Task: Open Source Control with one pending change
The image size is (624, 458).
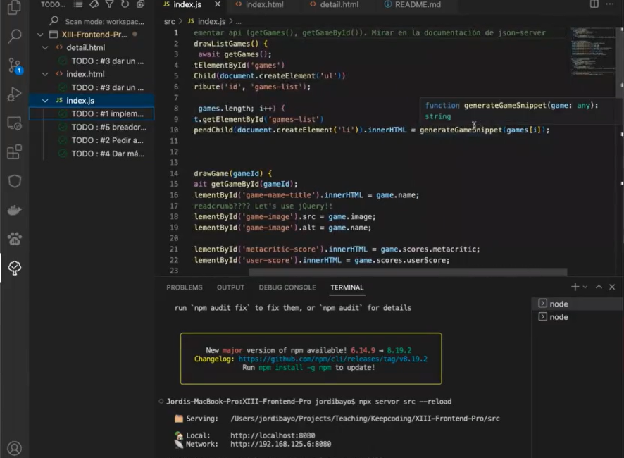Action: [15, 66]
